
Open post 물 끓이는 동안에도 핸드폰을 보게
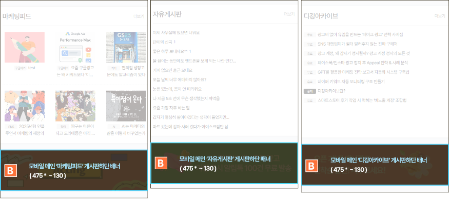pyautogui.click(x=194, y=61)
